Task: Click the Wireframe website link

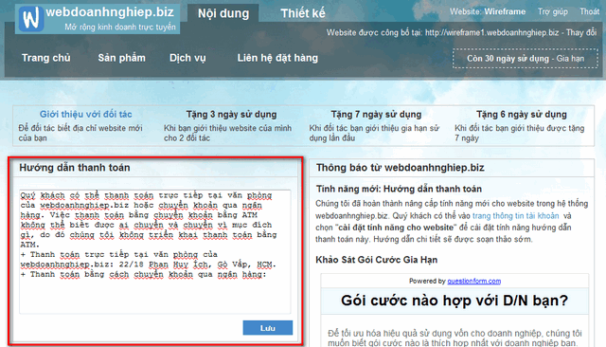Action: [x=505, y=11]
